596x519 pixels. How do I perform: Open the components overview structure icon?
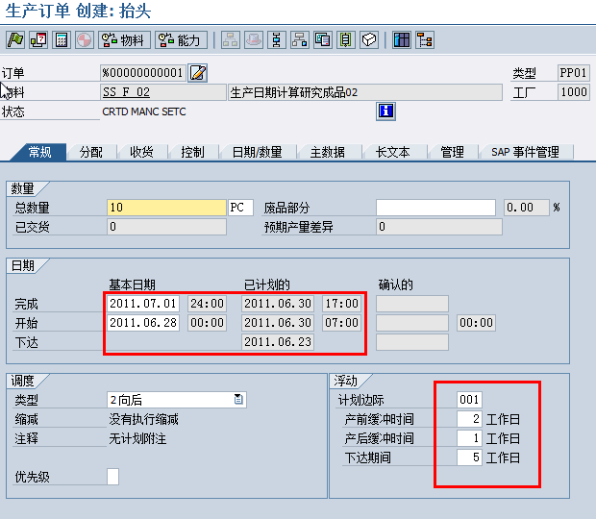[x=300, y=40]
